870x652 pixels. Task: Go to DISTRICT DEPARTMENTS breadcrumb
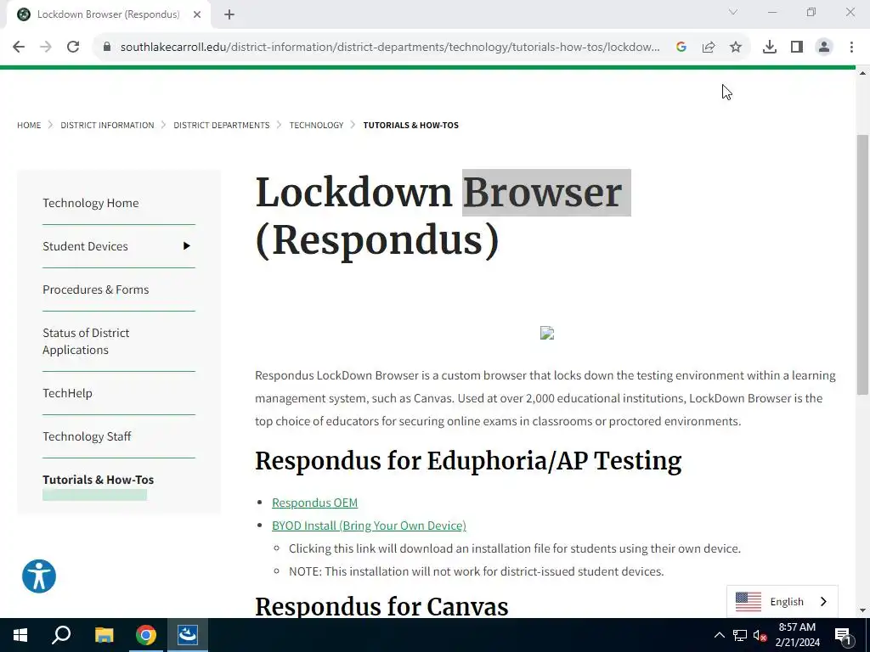222,126
